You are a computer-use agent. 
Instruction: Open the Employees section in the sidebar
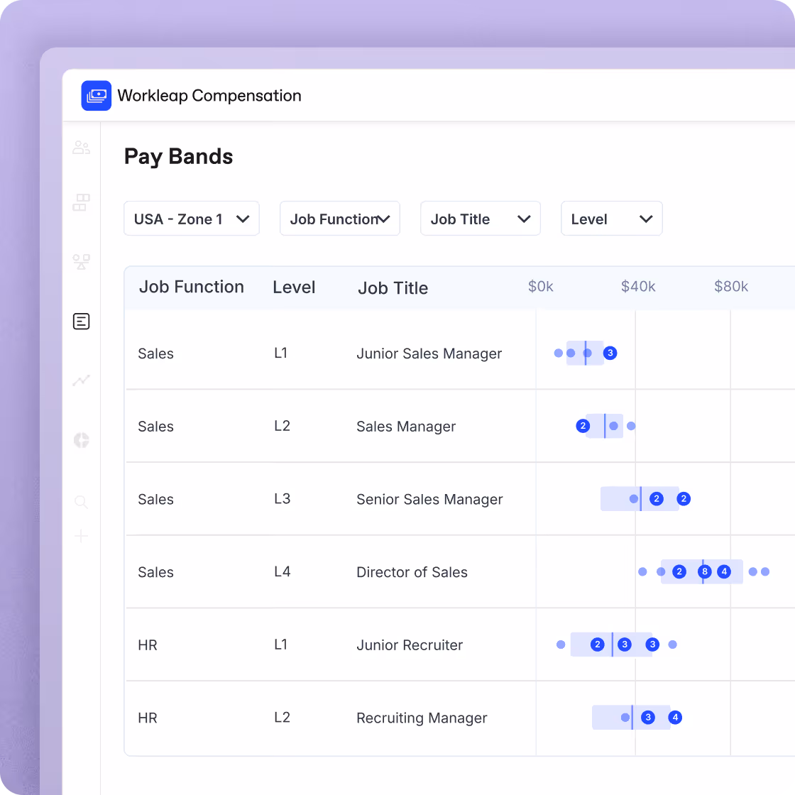81,147
